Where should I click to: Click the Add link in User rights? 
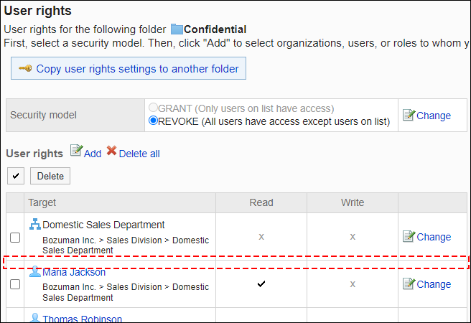click(x=93, y=154)
